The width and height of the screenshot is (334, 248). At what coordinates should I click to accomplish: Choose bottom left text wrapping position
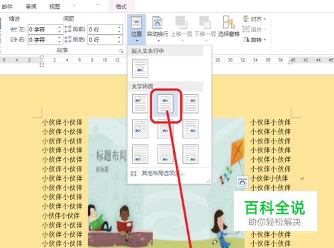(140, 154)
